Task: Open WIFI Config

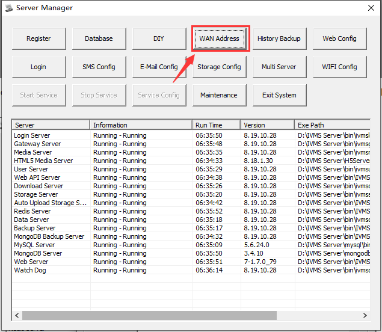Action: 340,67
